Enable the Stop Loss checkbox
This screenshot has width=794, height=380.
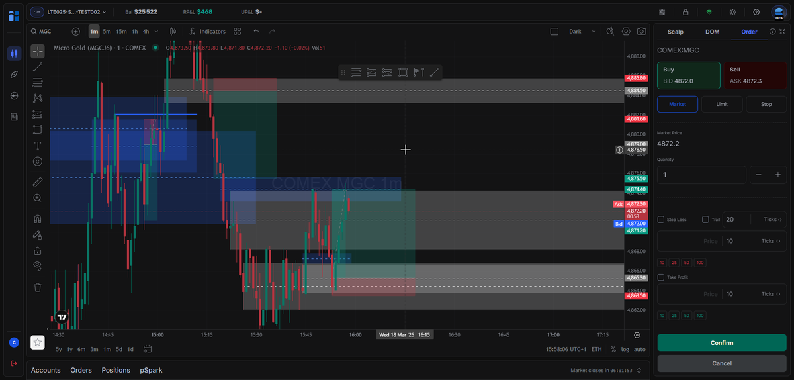(x=661, y=220)
